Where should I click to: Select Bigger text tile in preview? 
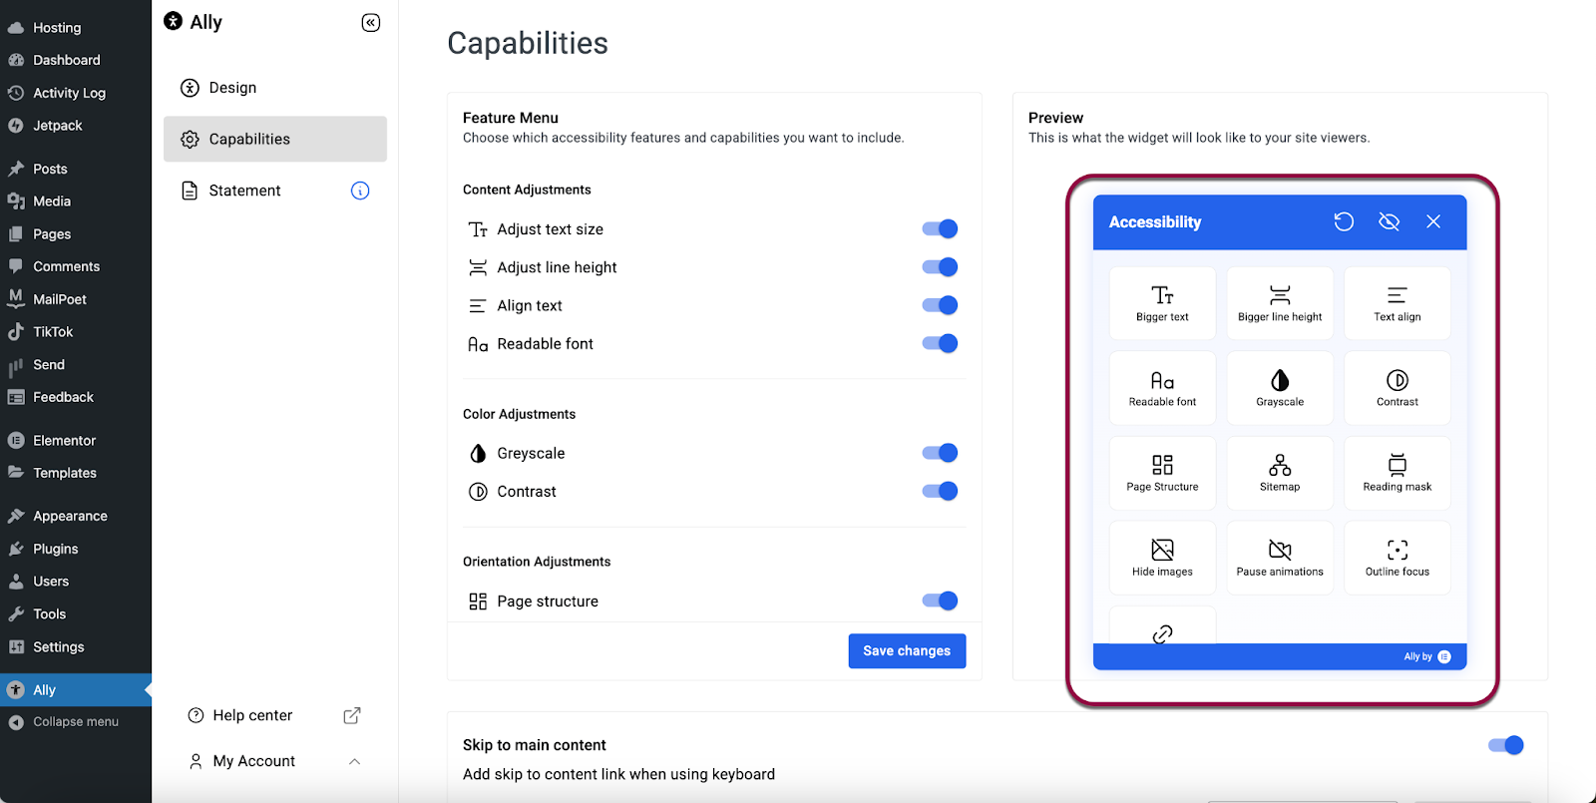pyautogui.click(x=1162, y=303)
